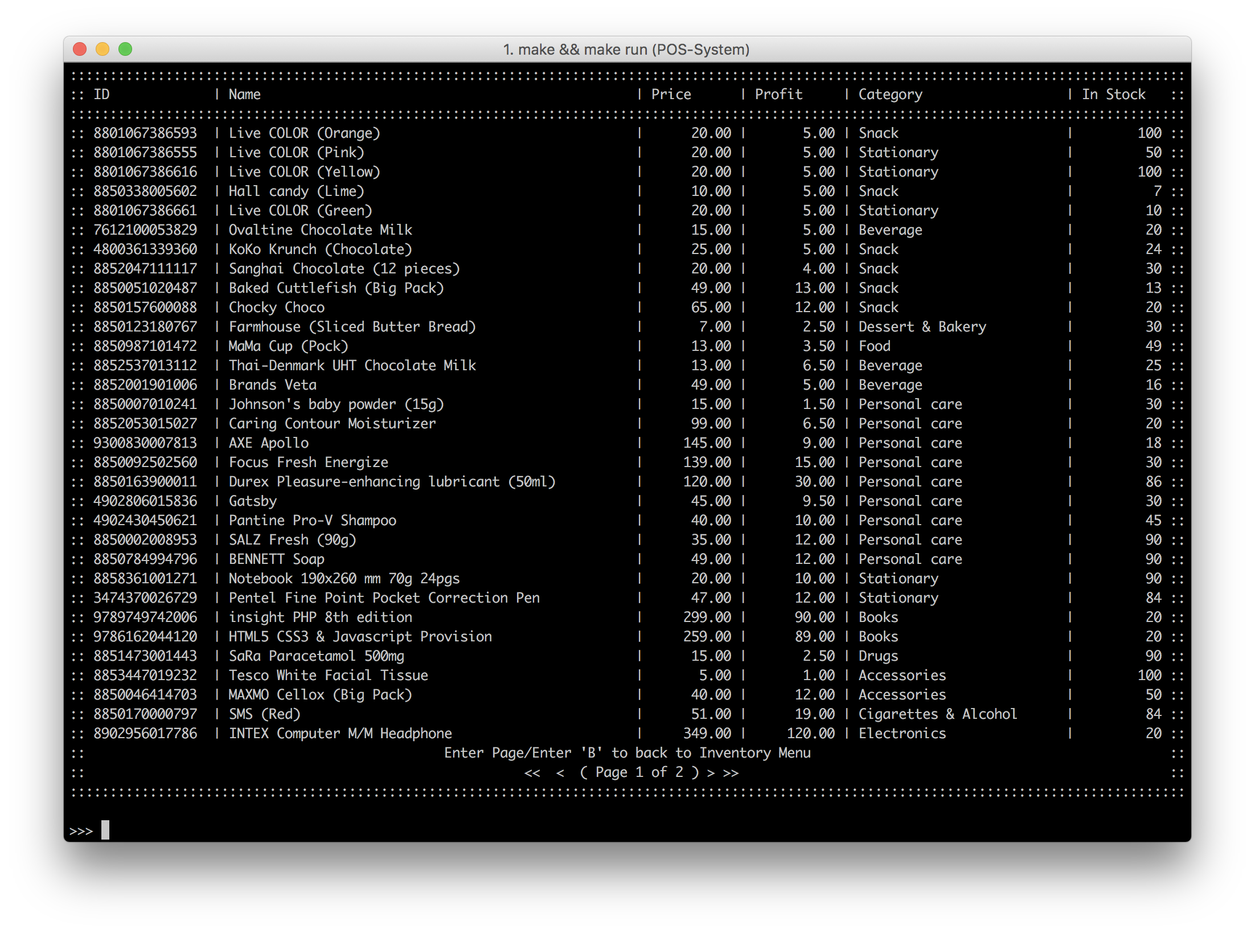Select the 'BENNETT Soap' product name
1255x933 pixels.
coord(277,559)
